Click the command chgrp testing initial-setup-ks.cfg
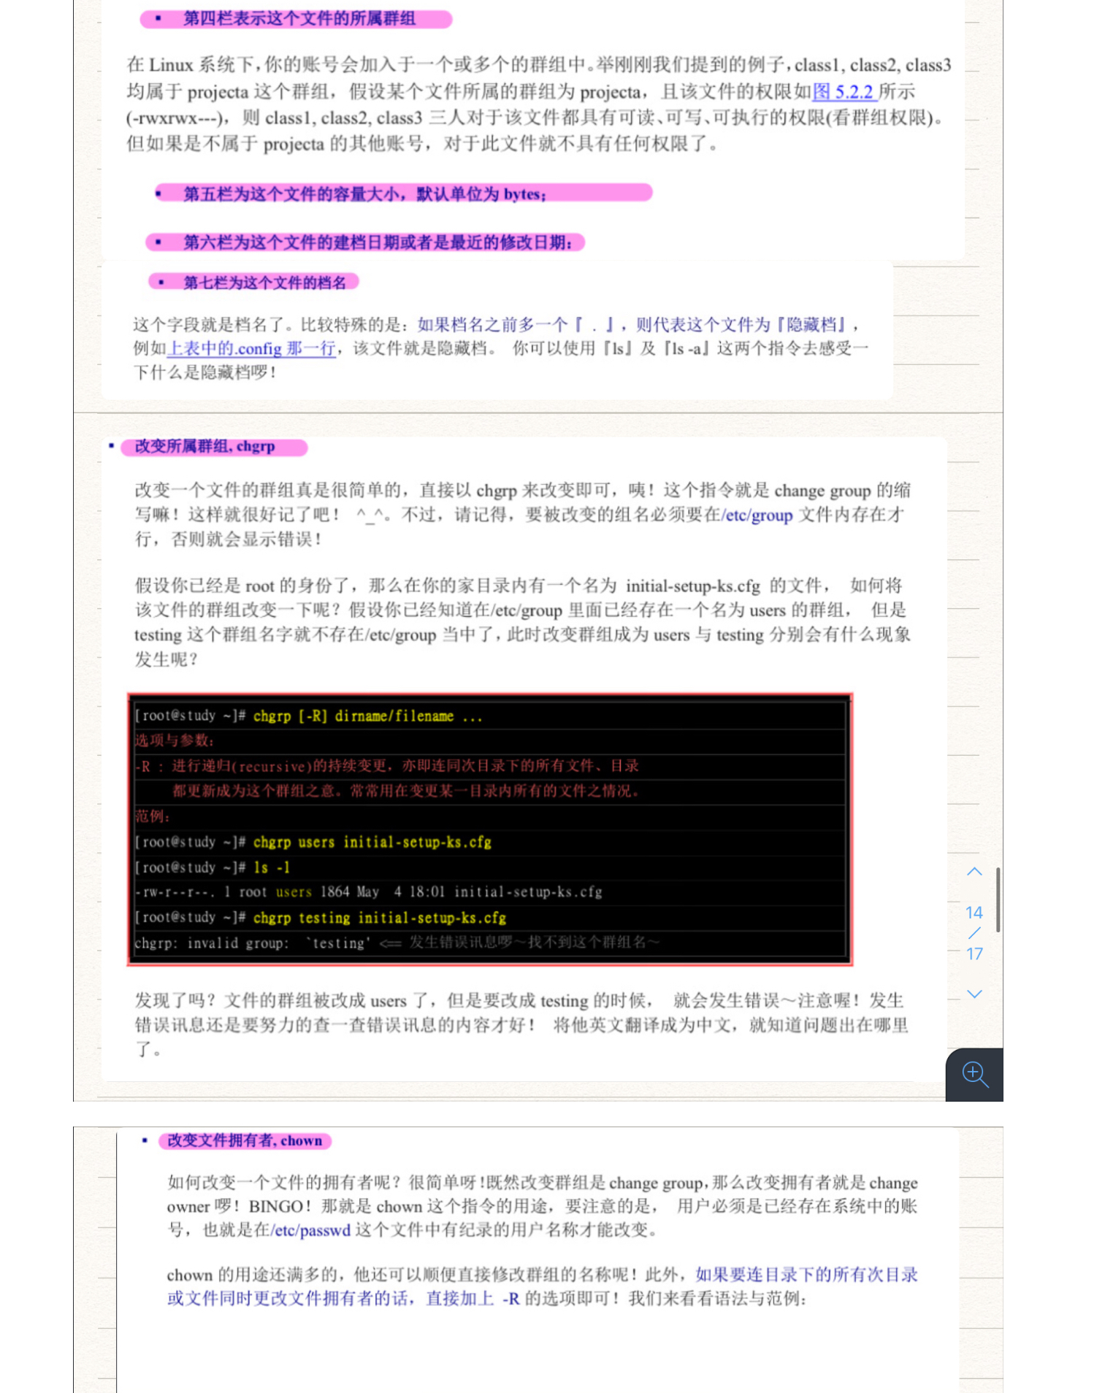The height and width of the screenshot is (1393, 1105). (x=379, y=918)
